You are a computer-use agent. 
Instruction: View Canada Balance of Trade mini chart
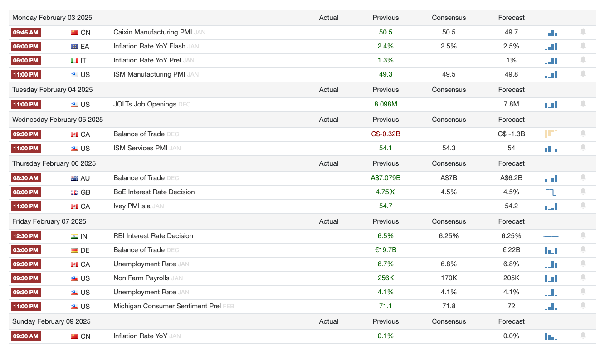click(x=551, y=134)
